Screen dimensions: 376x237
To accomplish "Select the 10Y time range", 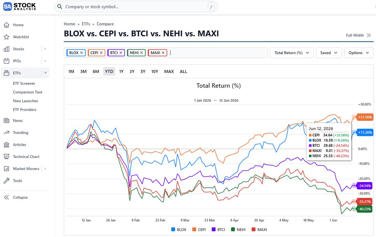I will (155, 72).
